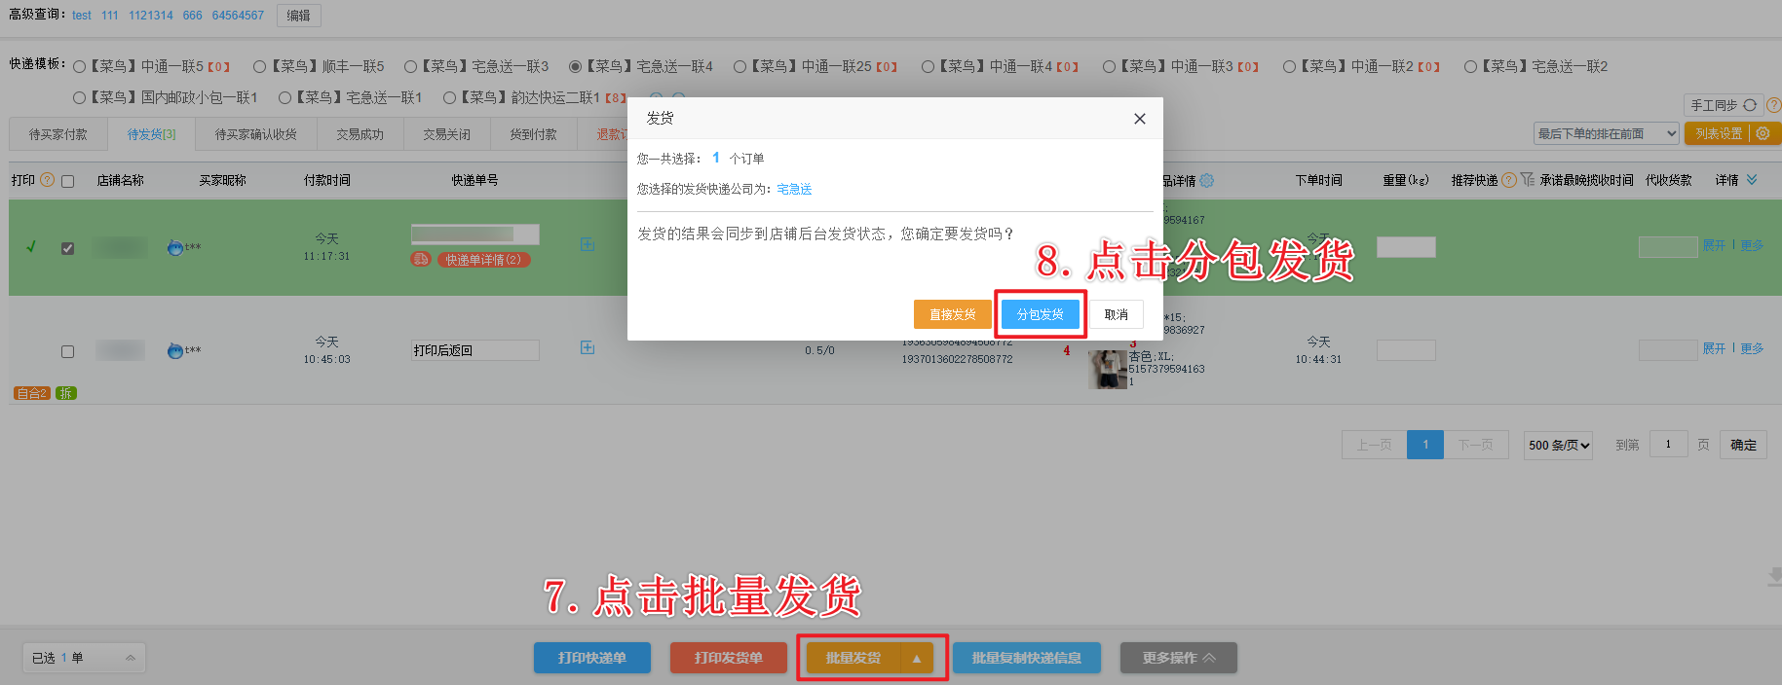Viewport: 1782px width, 685px height.
Task: Expand the 更多操作 menu
Action: pos(1179,658)
